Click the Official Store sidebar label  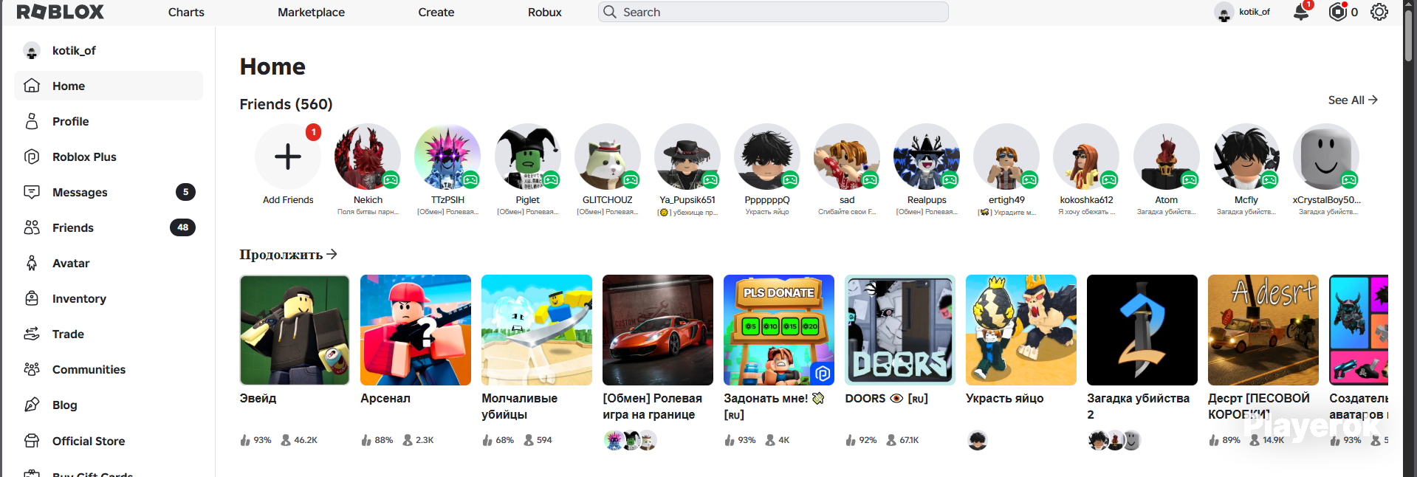pos(89,441)
